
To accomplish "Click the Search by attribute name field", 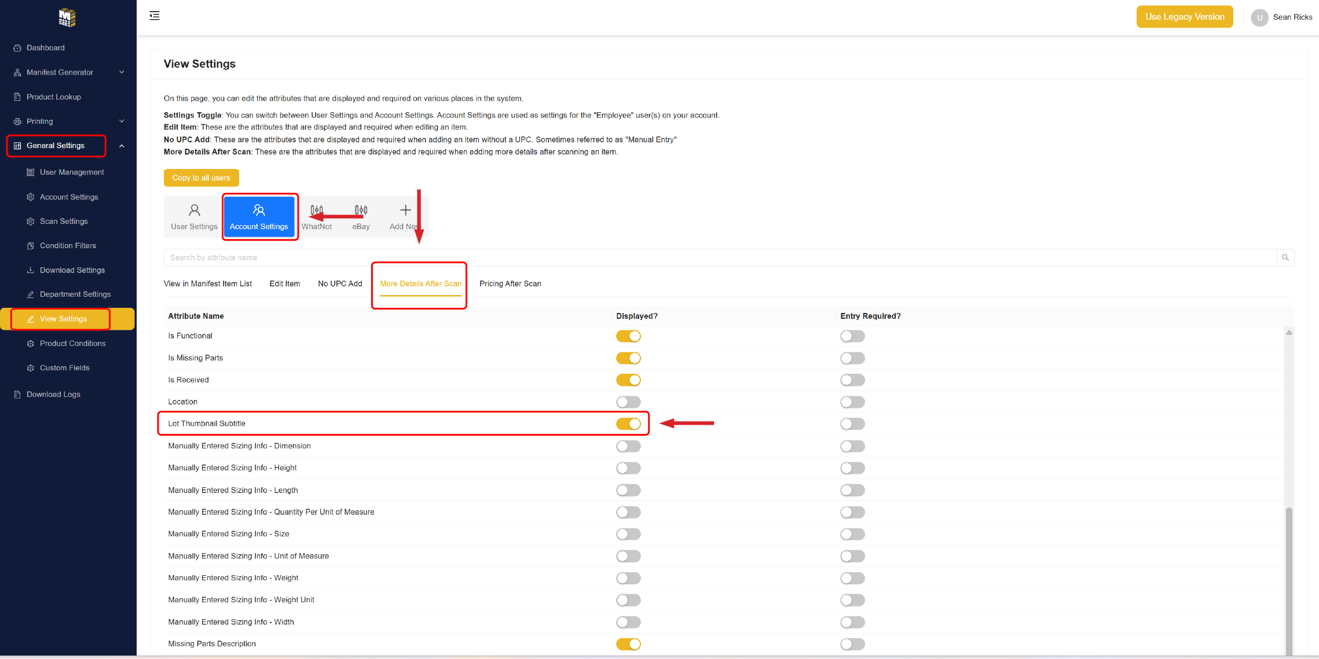I will click(x=718, y=257).
